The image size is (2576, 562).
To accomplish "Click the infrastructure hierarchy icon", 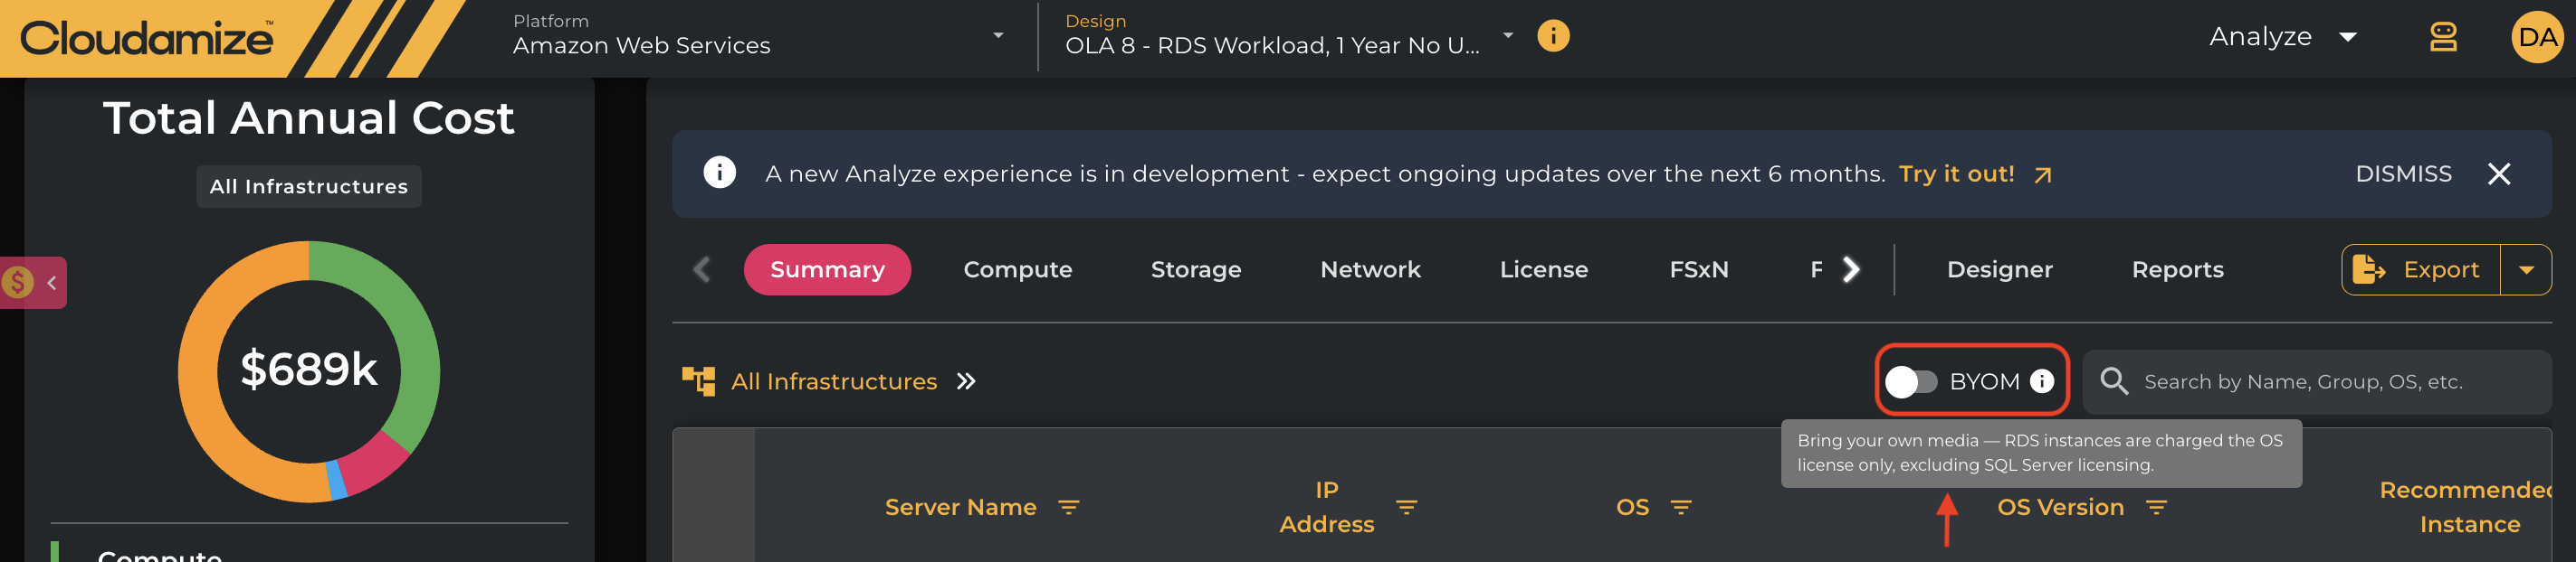I will [698, 381].
